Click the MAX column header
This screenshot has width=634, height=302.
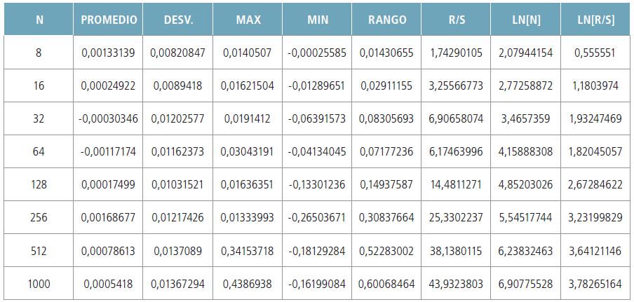pyautogui.click(x=248, y=20)
